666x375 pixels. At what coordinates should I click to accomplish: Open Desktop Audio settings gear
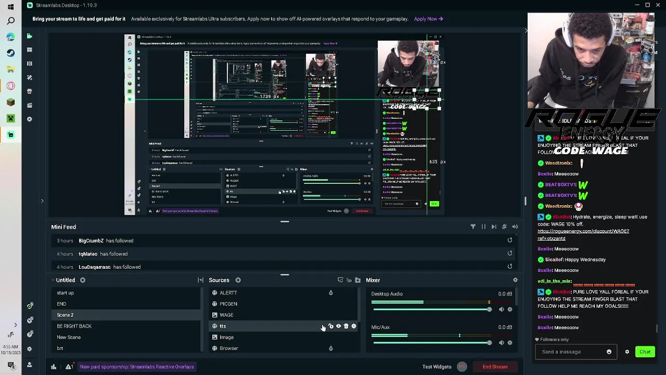[x=510, y=309]
